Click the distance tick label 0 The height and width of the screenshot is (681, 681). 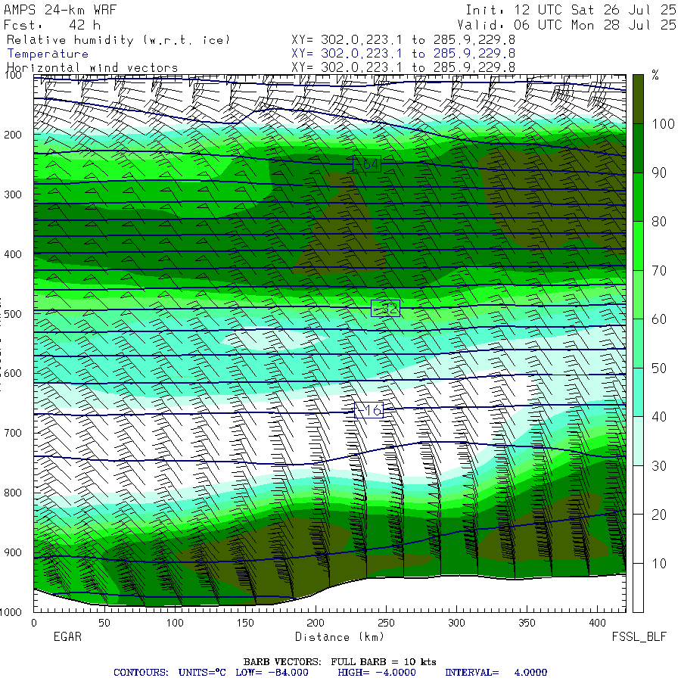[34, 623]
